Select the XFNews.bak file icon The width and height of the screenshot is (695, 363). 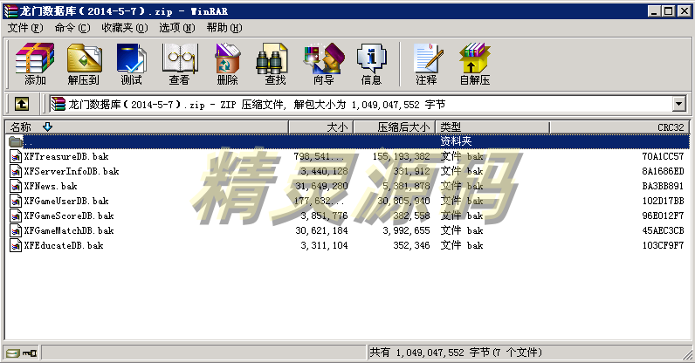coord(16,186)
